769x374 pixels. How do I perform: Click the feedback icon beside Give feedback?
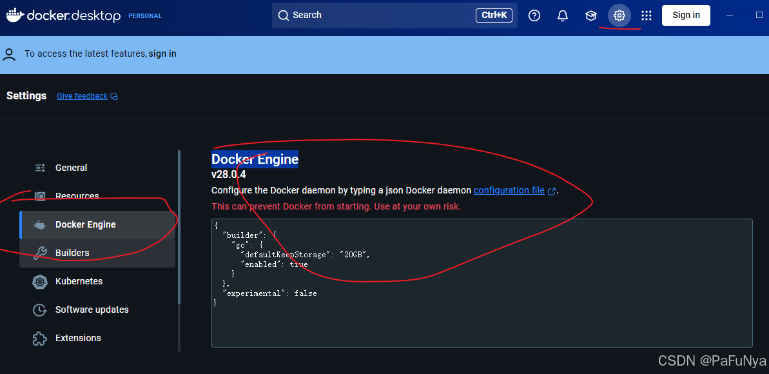[114, 96]
